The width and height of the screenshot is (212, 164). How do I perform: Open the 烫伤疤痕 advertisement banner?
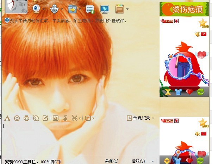[184, 9]
